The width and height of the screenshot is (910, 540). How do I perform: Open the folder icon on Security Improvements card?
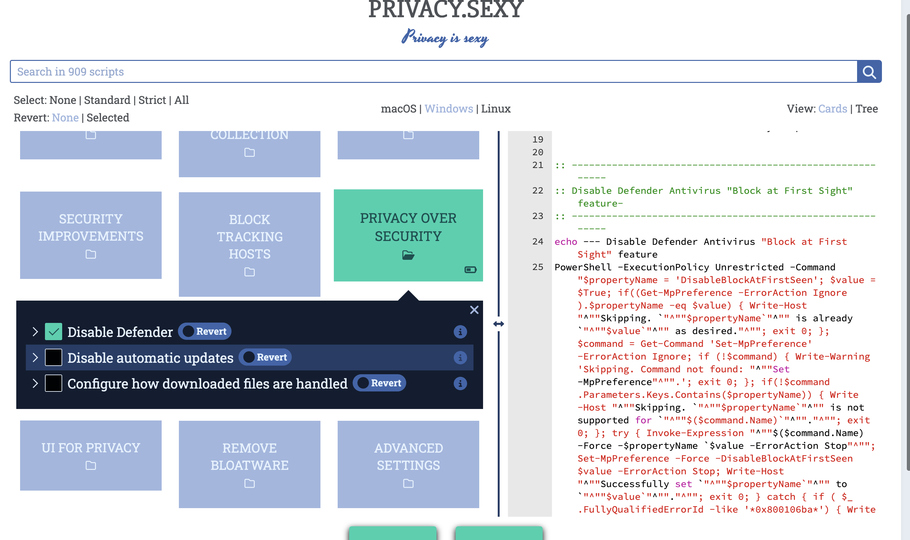(90, 255)
